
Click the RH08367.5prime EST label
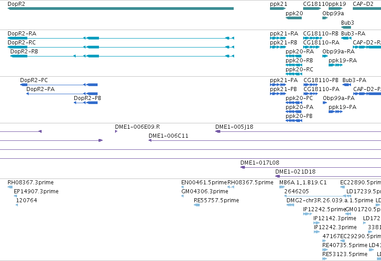click(250, 183)
